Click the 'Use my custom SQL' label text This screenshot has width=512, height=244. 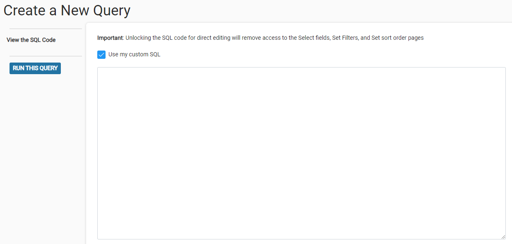point(134,55)
